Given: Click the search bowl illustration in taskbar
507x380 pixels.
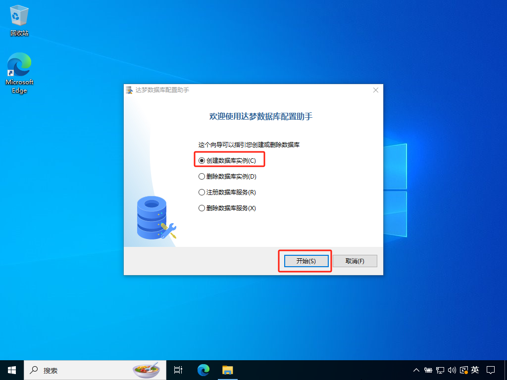Looking at the screenshot, I should tap(147, 370).
